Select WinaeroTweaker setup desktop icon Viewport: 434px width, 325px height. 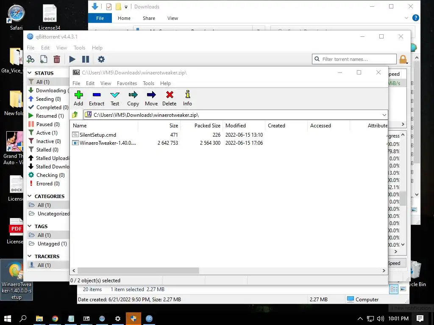pyautogui.click(x=17, y=280)
